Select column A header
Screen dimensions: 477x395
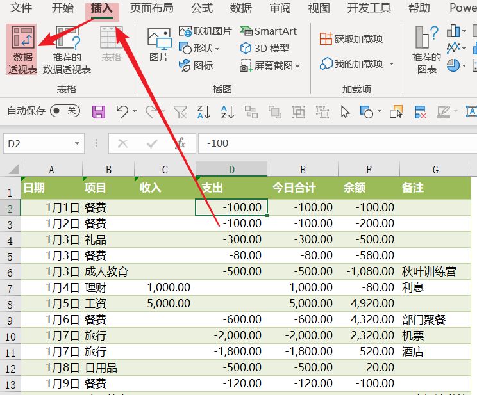tap(51, 169)
